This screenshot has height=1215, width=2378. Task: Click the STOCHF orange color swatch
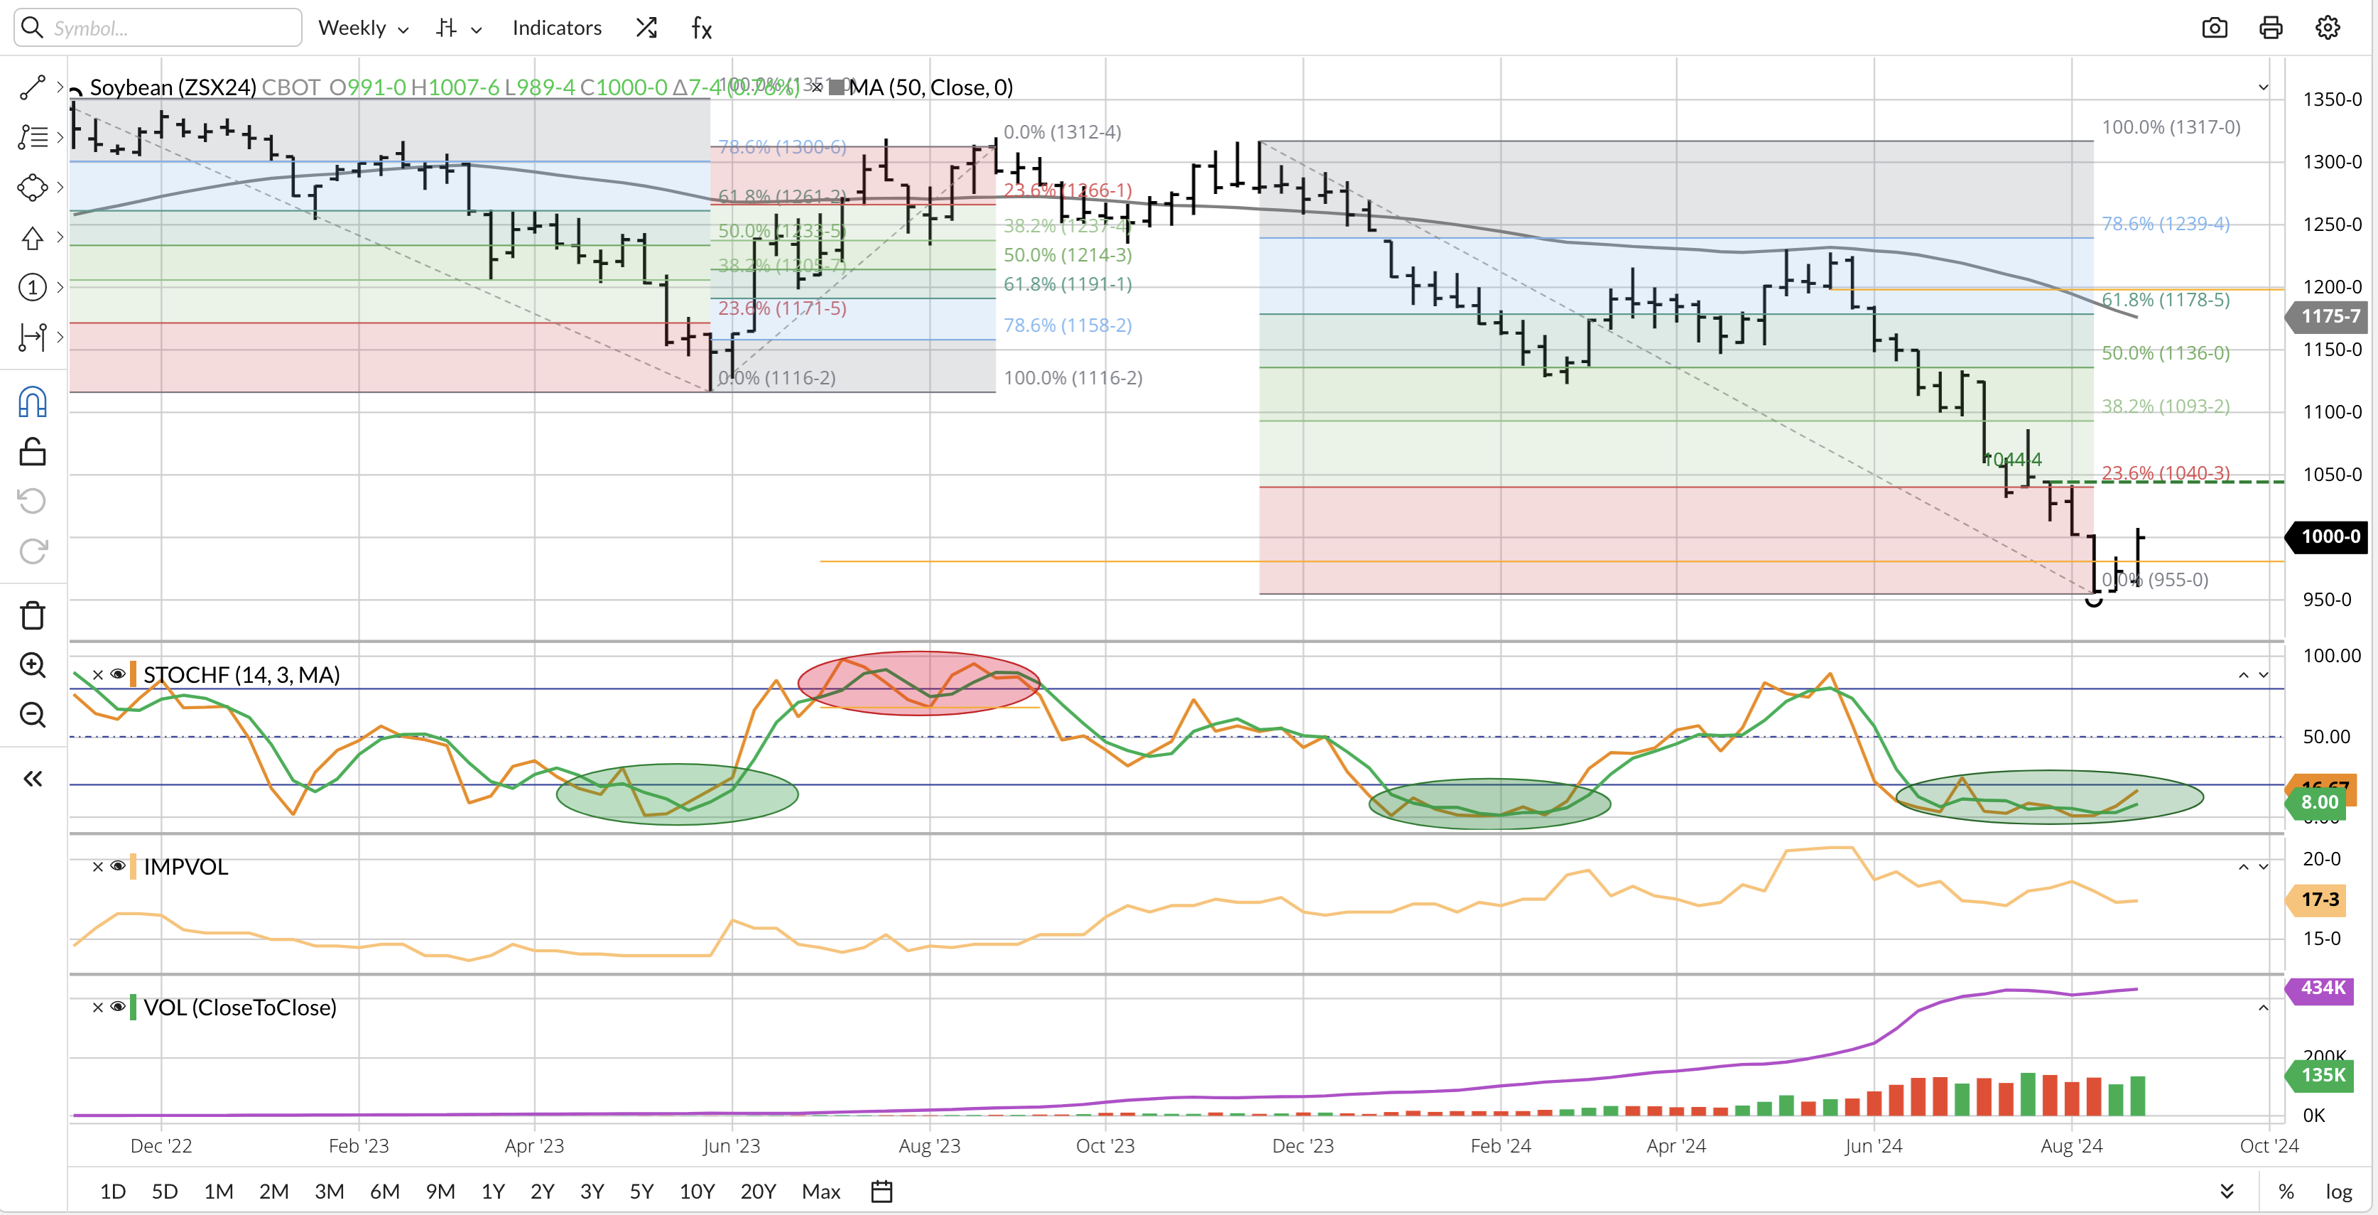pyautogui.click(x=134, y=674)
